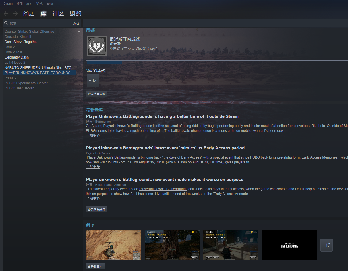This screenshot has width=348, height=271.
Task: Click the +13 more screenshots tile
Action: [326, 245]
